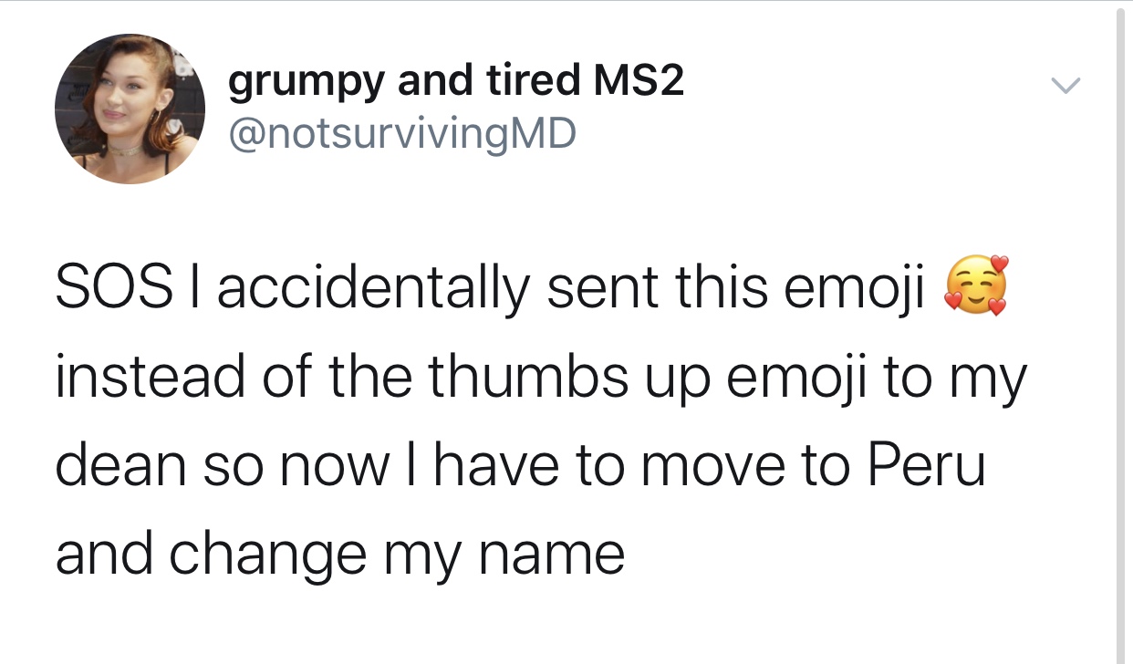Click the vertical scrollbar track
Screen dimensions: 1133x664
pos(1124,332)
